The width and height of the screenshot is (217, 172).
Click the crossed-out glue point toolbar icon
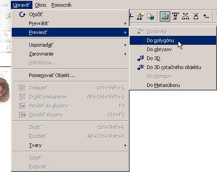196,16
